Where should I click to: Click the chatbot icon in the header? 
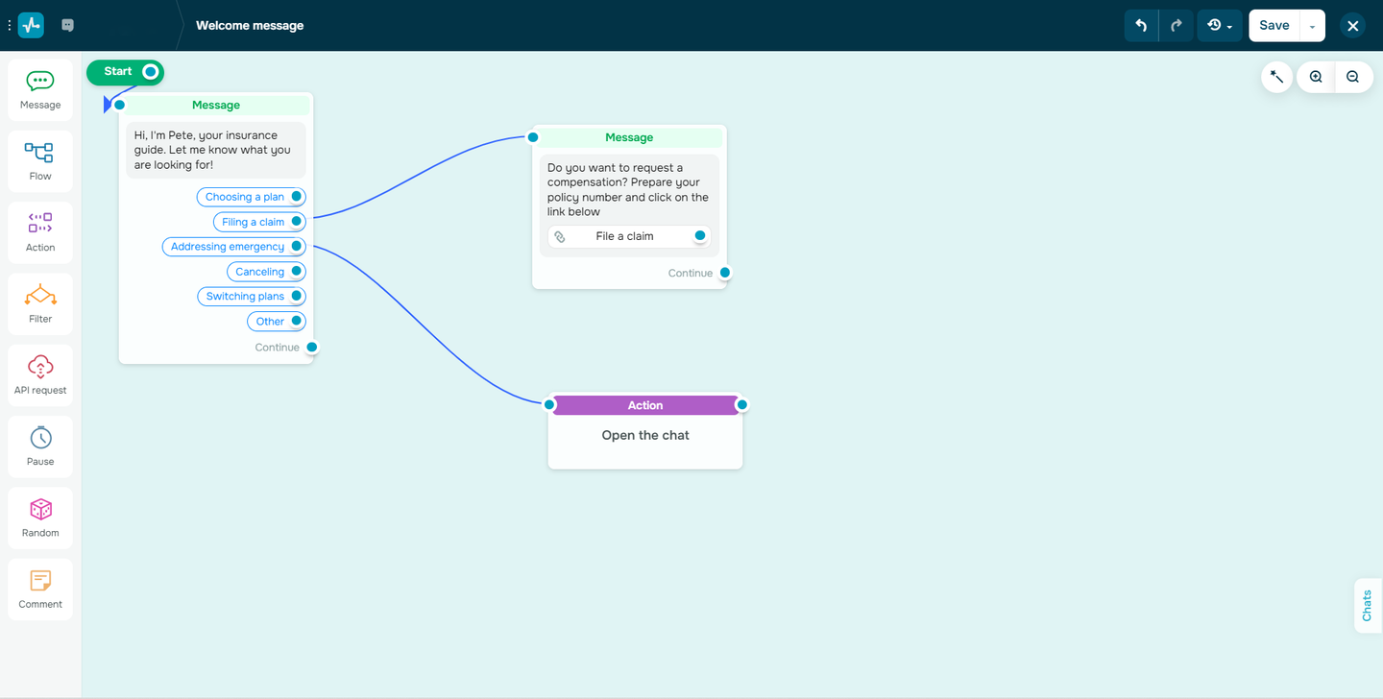click(67, 26)
